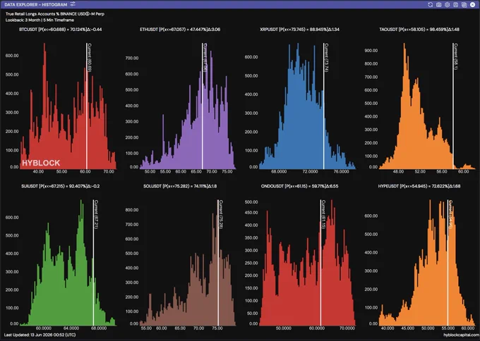Click the hyblockcapital.com link

point(460,335)
